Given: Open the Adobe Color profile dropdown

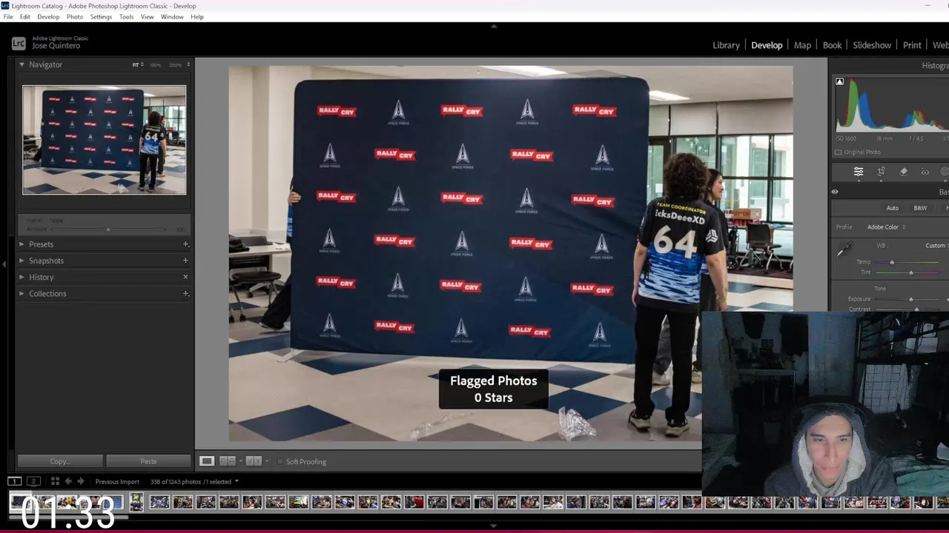Looking at the screenshot, I should 886,227.
